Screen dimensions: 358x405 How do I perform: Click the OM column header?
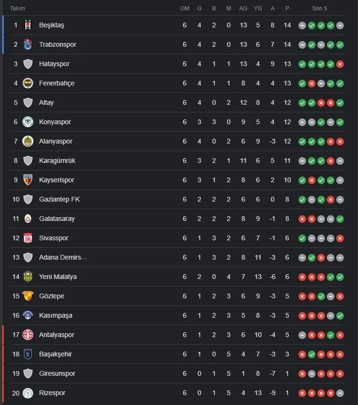coord(185,8)
